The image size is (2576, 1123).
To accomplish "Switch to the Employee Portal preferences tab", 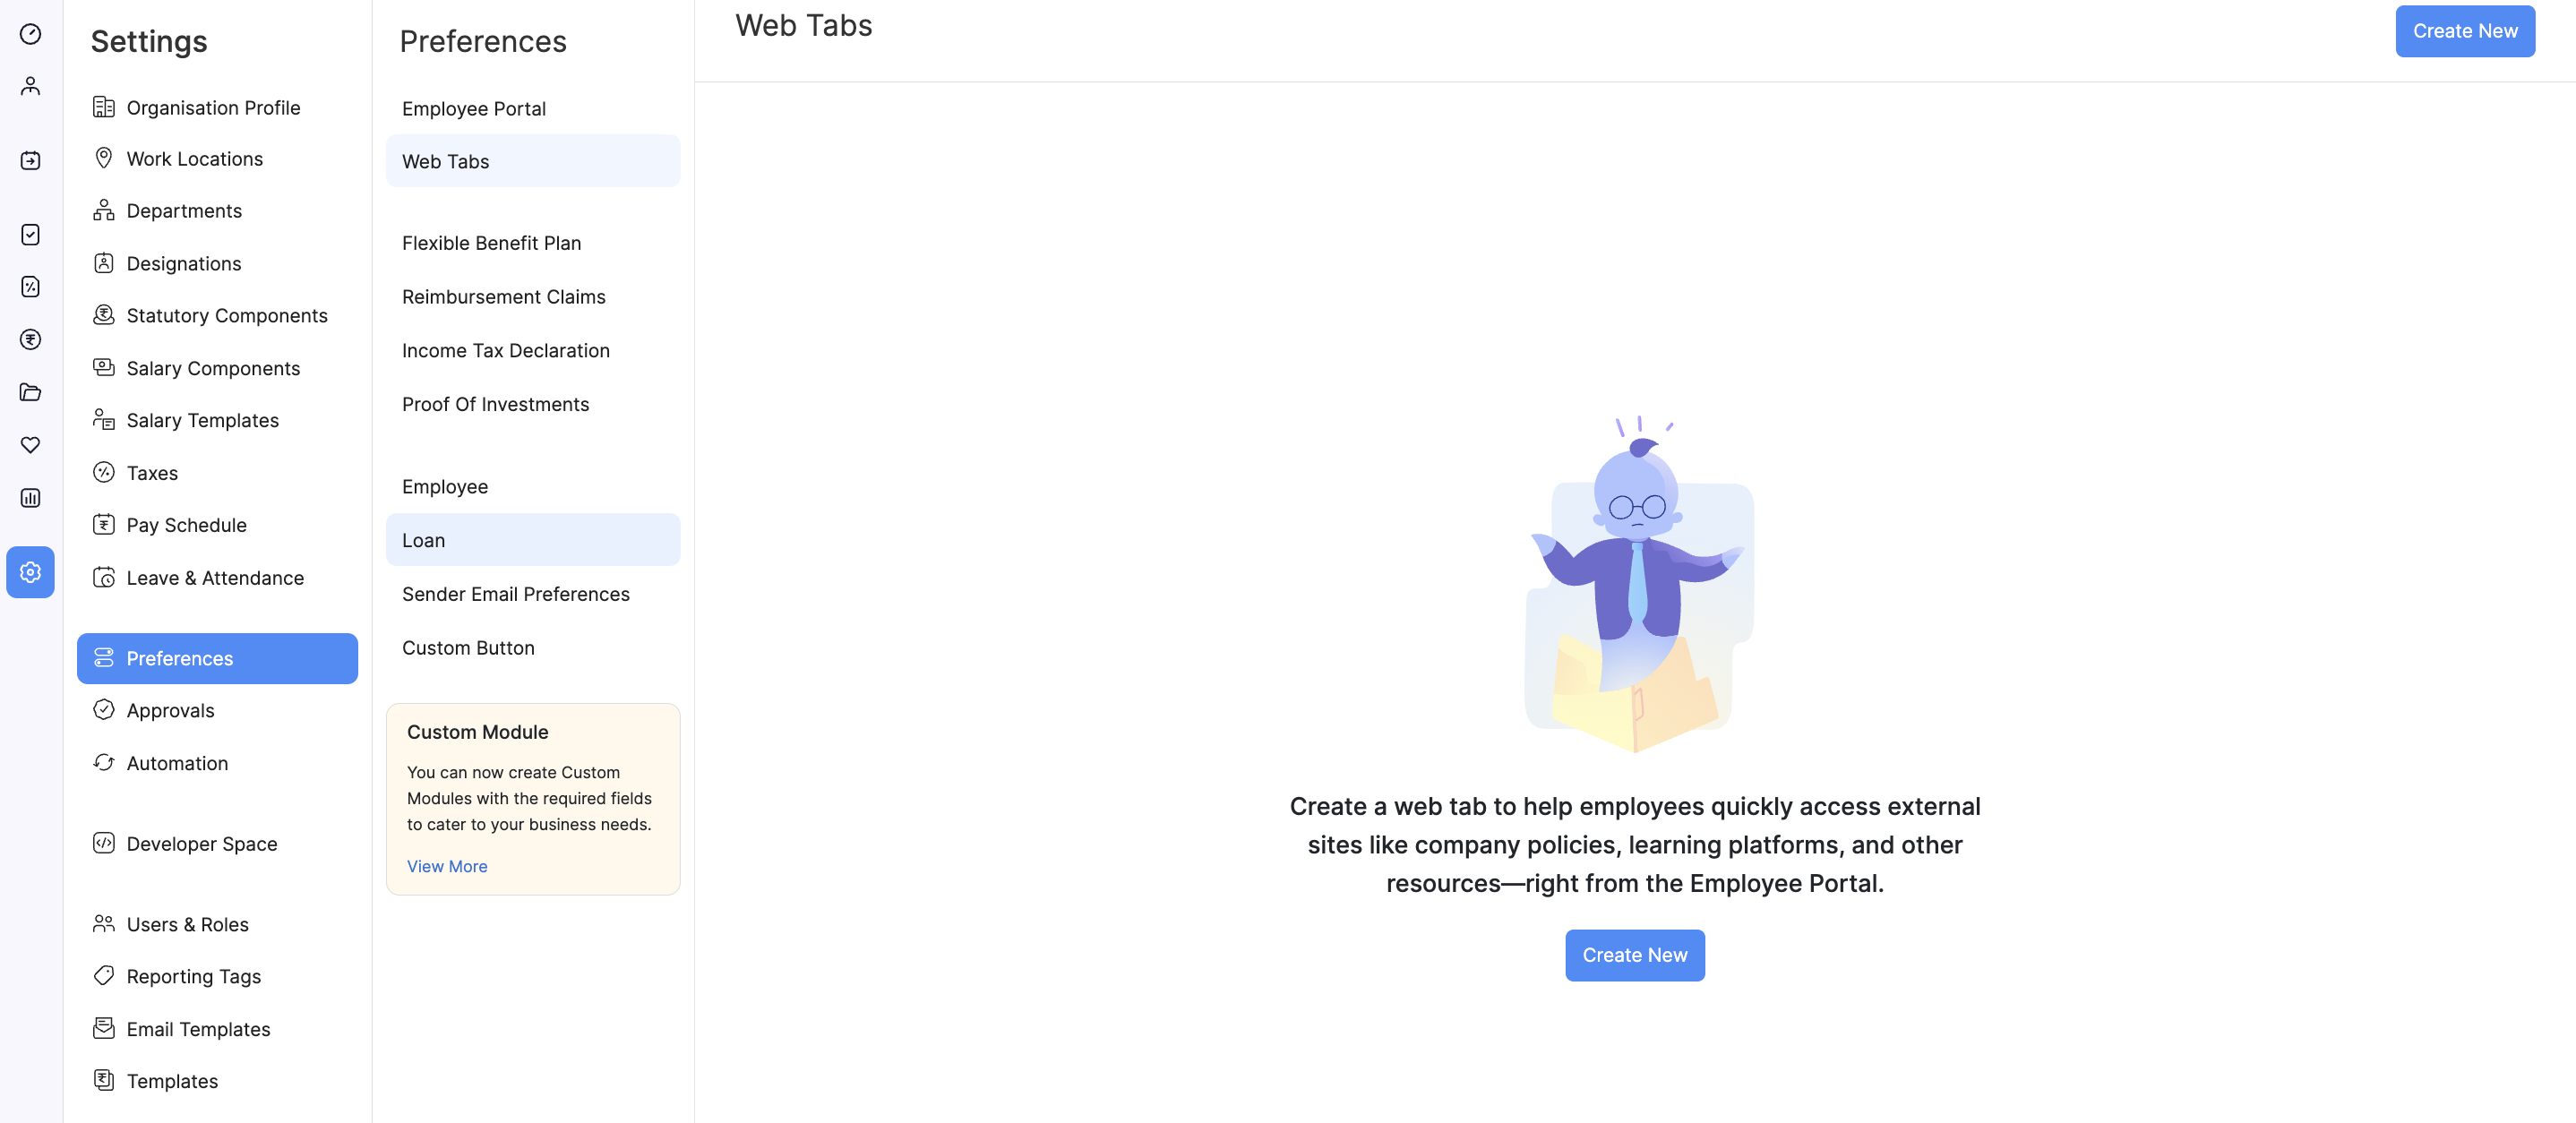I will pos(474,108).
